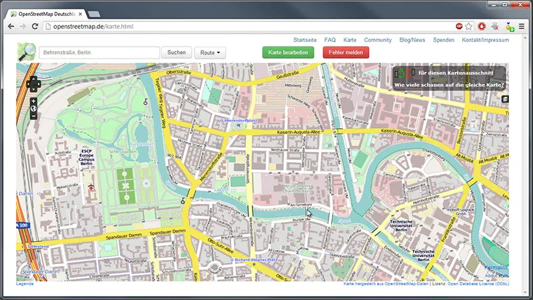533x300 pixels.
Task: Zoom in with the plus map button
Action: 33,101
